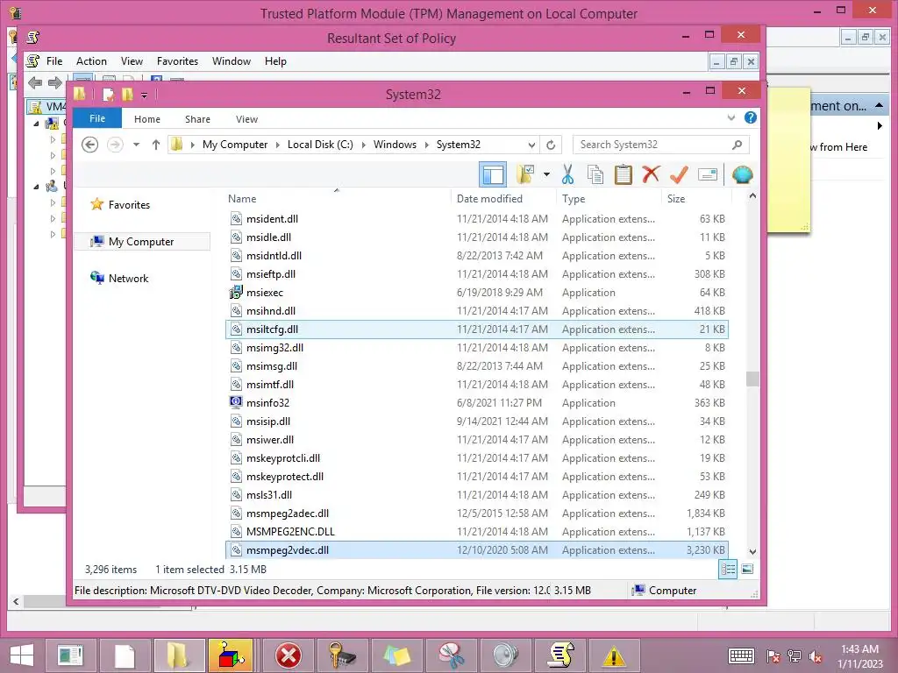
Task: Open the Home ribbon tab
Action: [147, 119]
